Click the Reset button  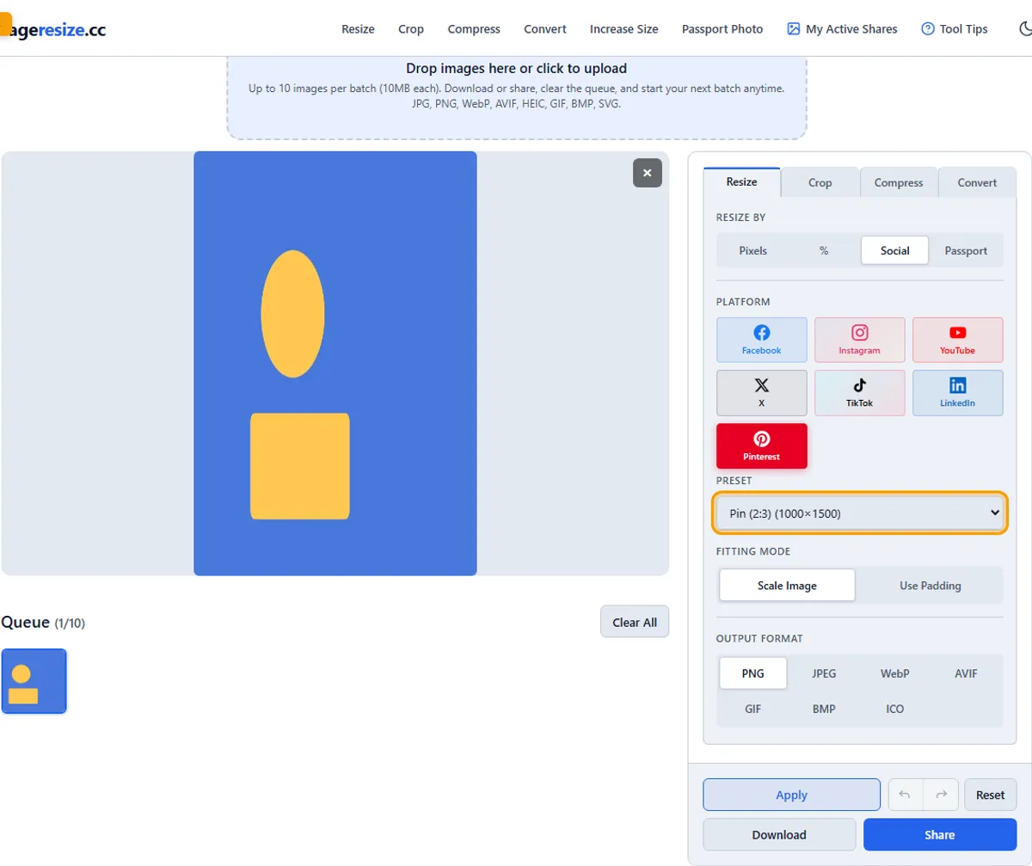pyautogui.click(x=990, y=795)
